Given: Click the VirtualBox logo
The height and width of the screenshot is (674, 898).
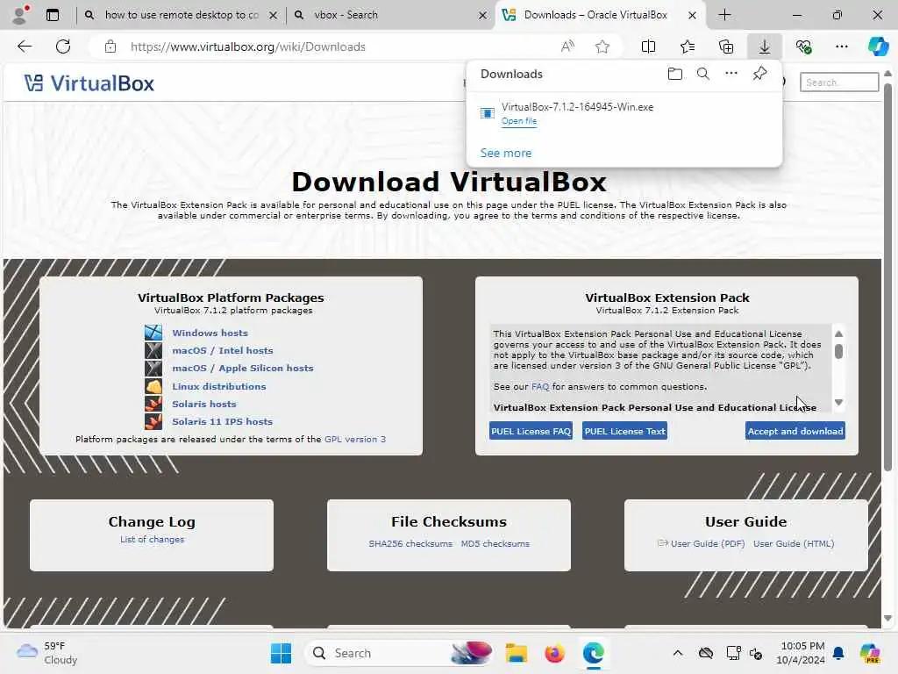Looking at the screenshot, I should coord(89,83).
